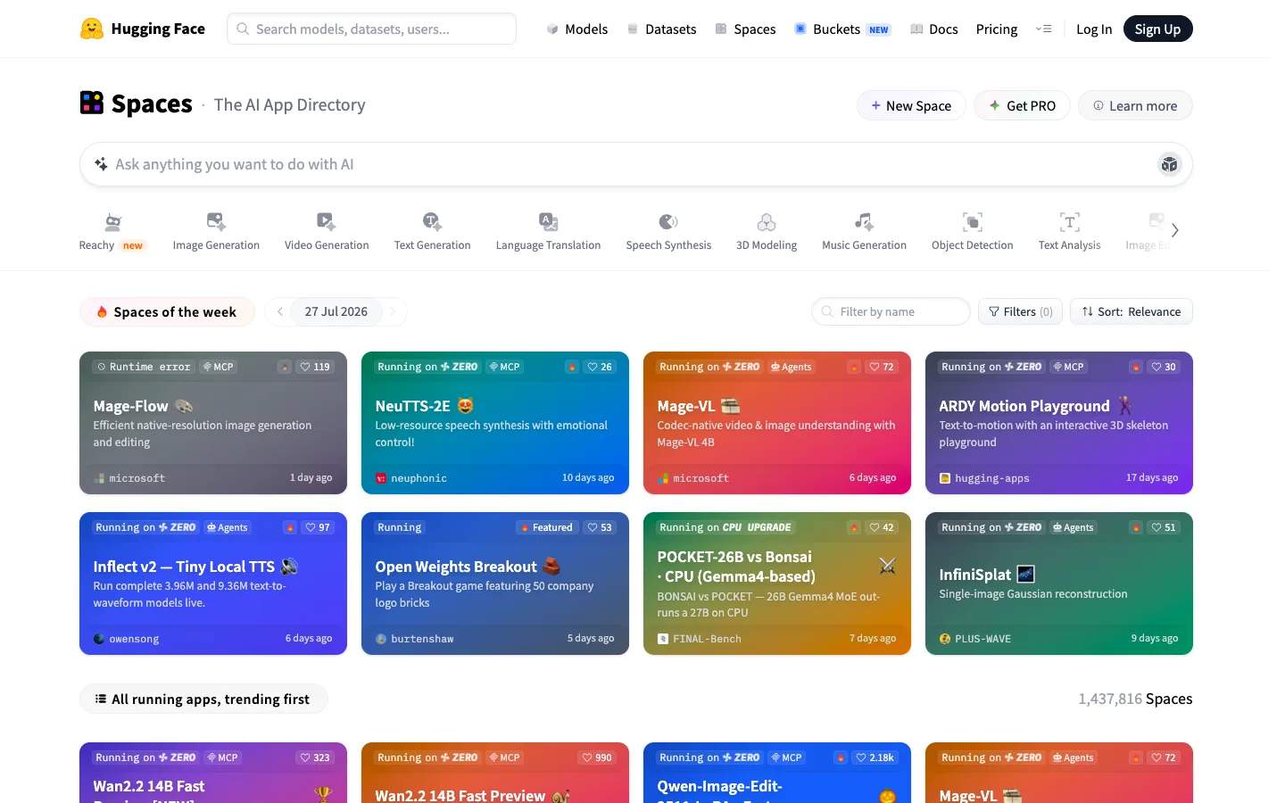Click the owensong author link

pyautogui.click(x=127, y=639)
